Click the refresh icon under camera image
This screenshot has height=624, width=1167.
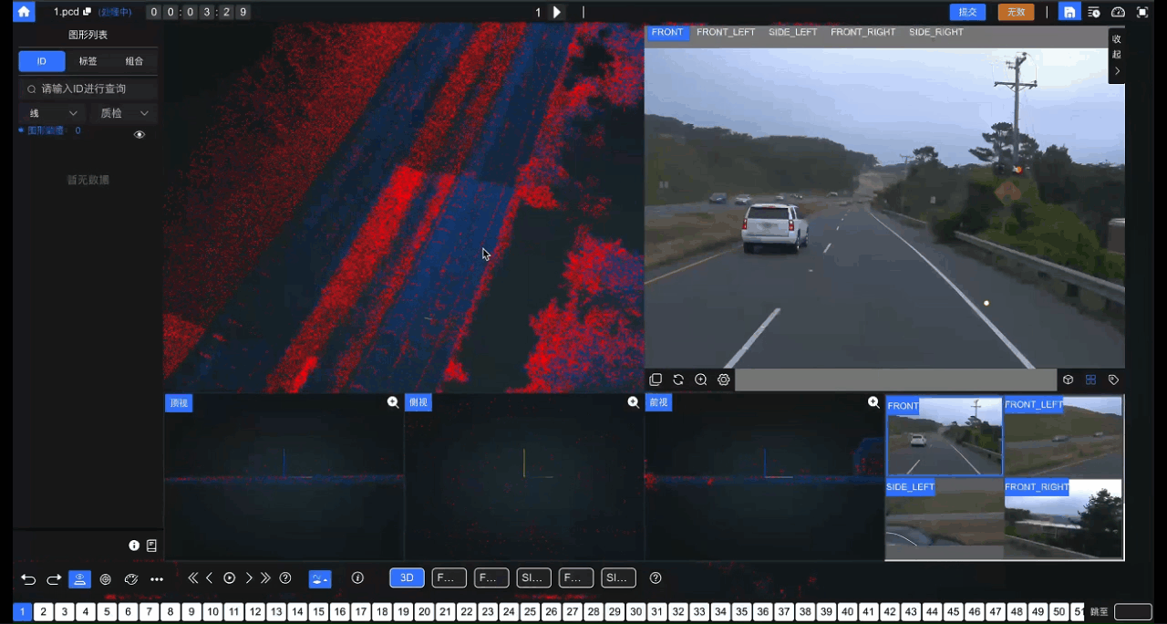678,380
